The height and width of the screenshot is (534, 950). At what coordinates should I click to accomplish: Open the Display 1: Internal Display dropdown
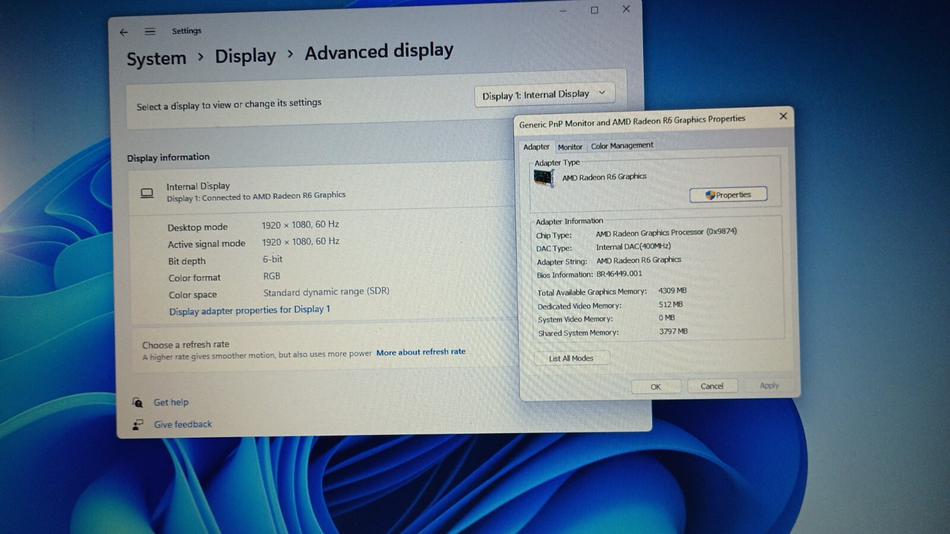[544, 95]
